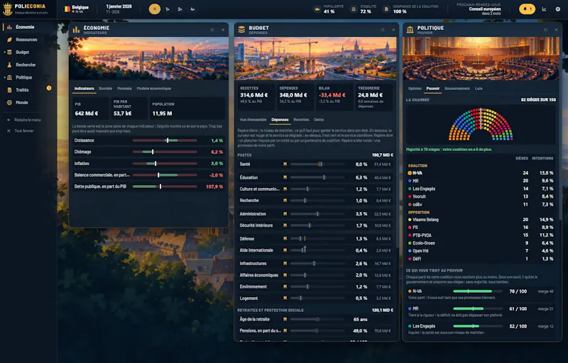Click the M button on the Éducation row
Viewport: 568px width, 363px height.
(285, 177)
